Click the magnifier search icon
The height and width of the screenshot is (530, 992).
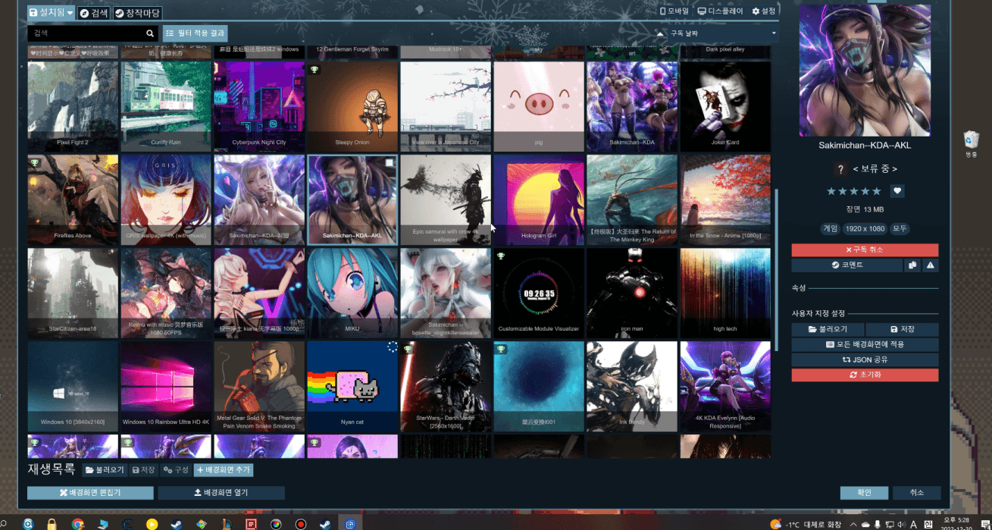(150, 33)
